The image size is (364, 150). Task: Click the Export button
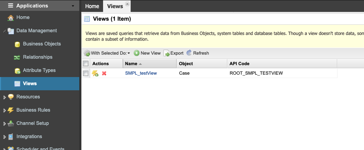[x=173, y=53]
